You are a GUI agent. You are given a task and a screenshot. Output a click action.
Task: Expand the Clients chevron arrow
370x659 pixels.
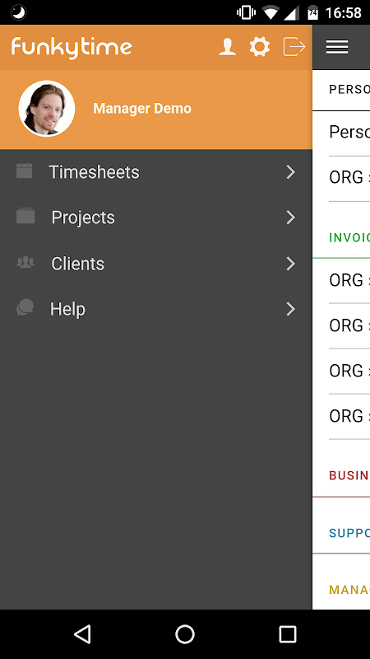pos(291,264)
